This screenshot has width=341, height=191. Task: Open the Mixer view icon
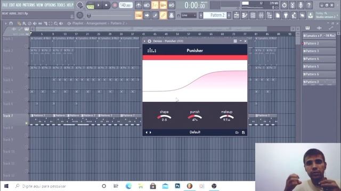coord(261,15)
